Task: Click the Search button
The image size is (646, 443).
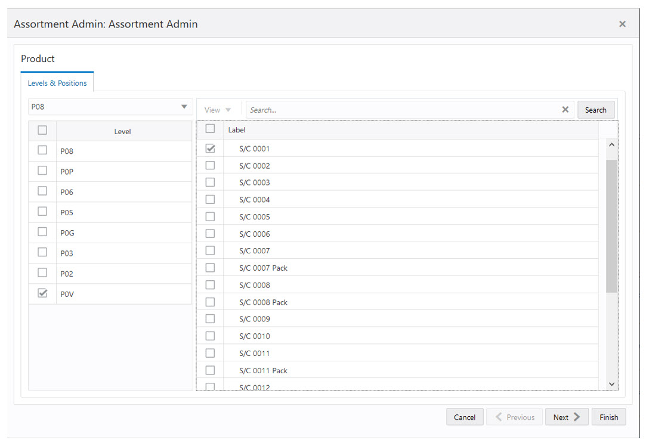Action: click(596, 109)
